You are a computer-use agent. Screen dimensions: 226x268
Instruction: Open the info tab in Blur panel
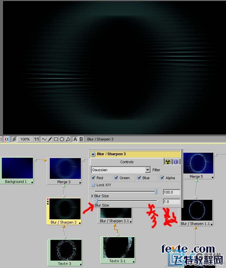tap(176, 162)
